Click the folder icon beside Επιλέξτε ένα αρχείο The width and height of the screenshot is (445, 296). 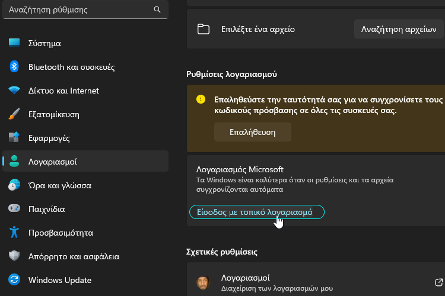click(x=204, y=29)
